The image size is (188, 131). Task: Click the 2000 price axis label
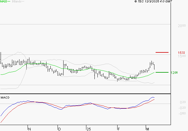pyautogui.click(x=182, y=26)
